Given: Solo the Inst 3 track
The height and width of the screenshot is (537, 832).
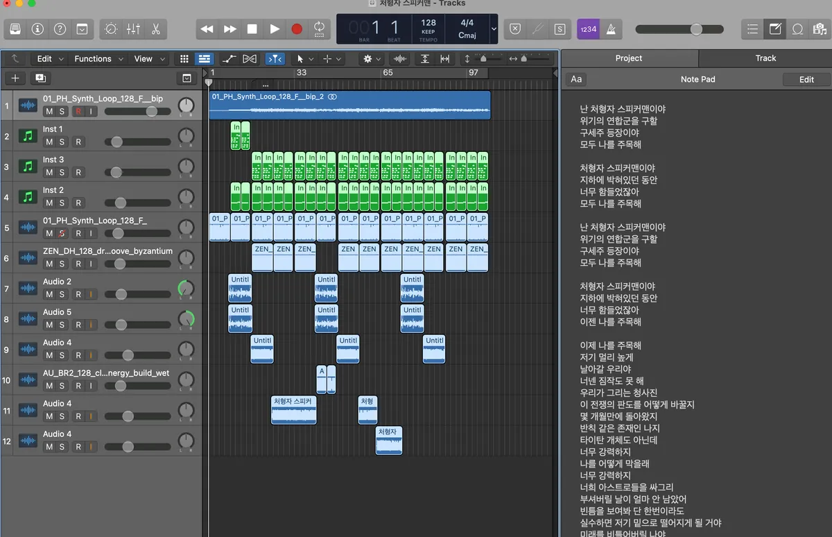Looking at the screenshot, I should tap(62, 173).
